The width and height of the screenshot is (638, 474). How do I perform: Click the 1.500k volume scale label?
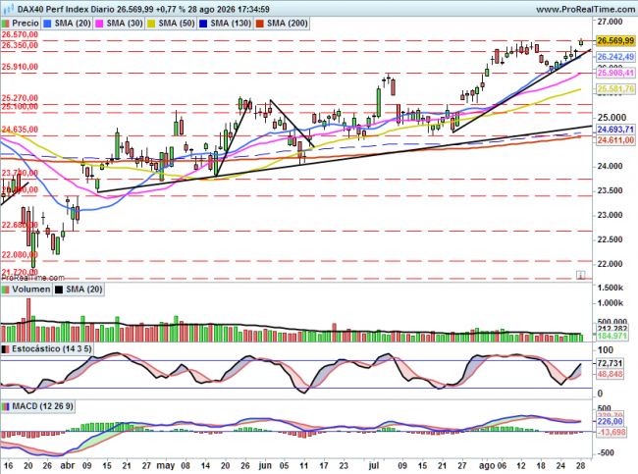pos(610,288)
